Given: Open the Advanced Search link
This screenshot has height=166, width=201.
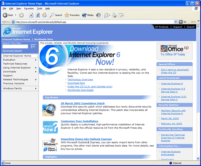Looking at the screenshot, I should (x=12, y=50).
